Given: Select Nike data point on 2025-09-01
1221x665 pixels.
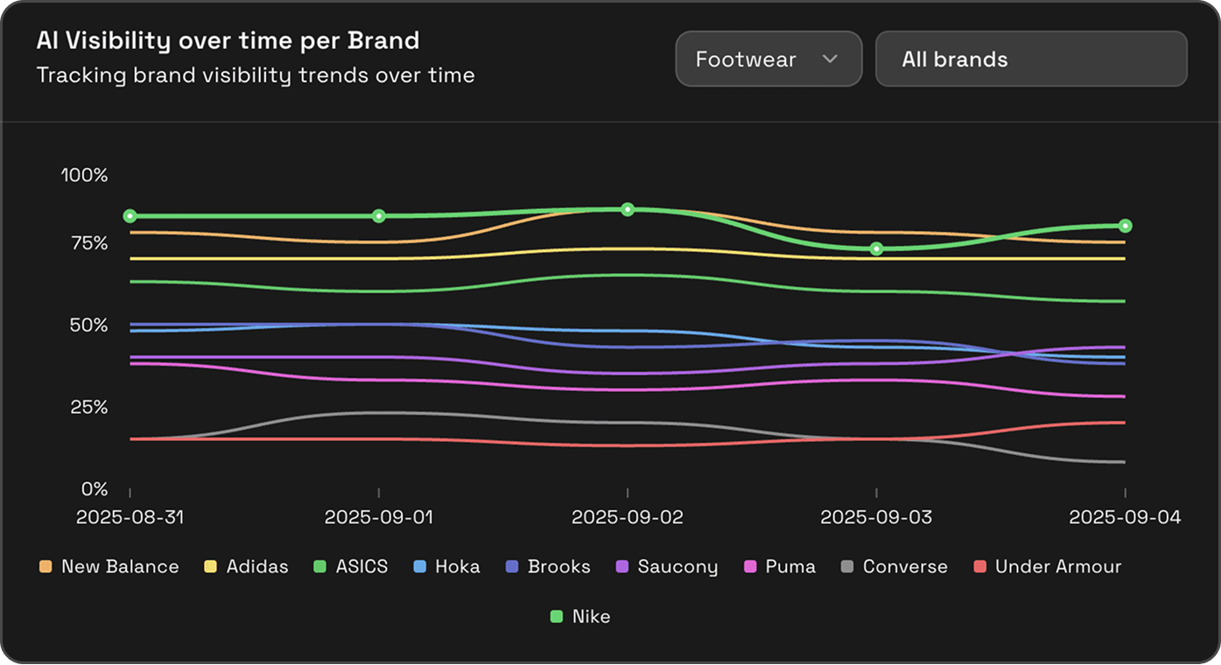Looking at the screenshot, I should (378, 216).
